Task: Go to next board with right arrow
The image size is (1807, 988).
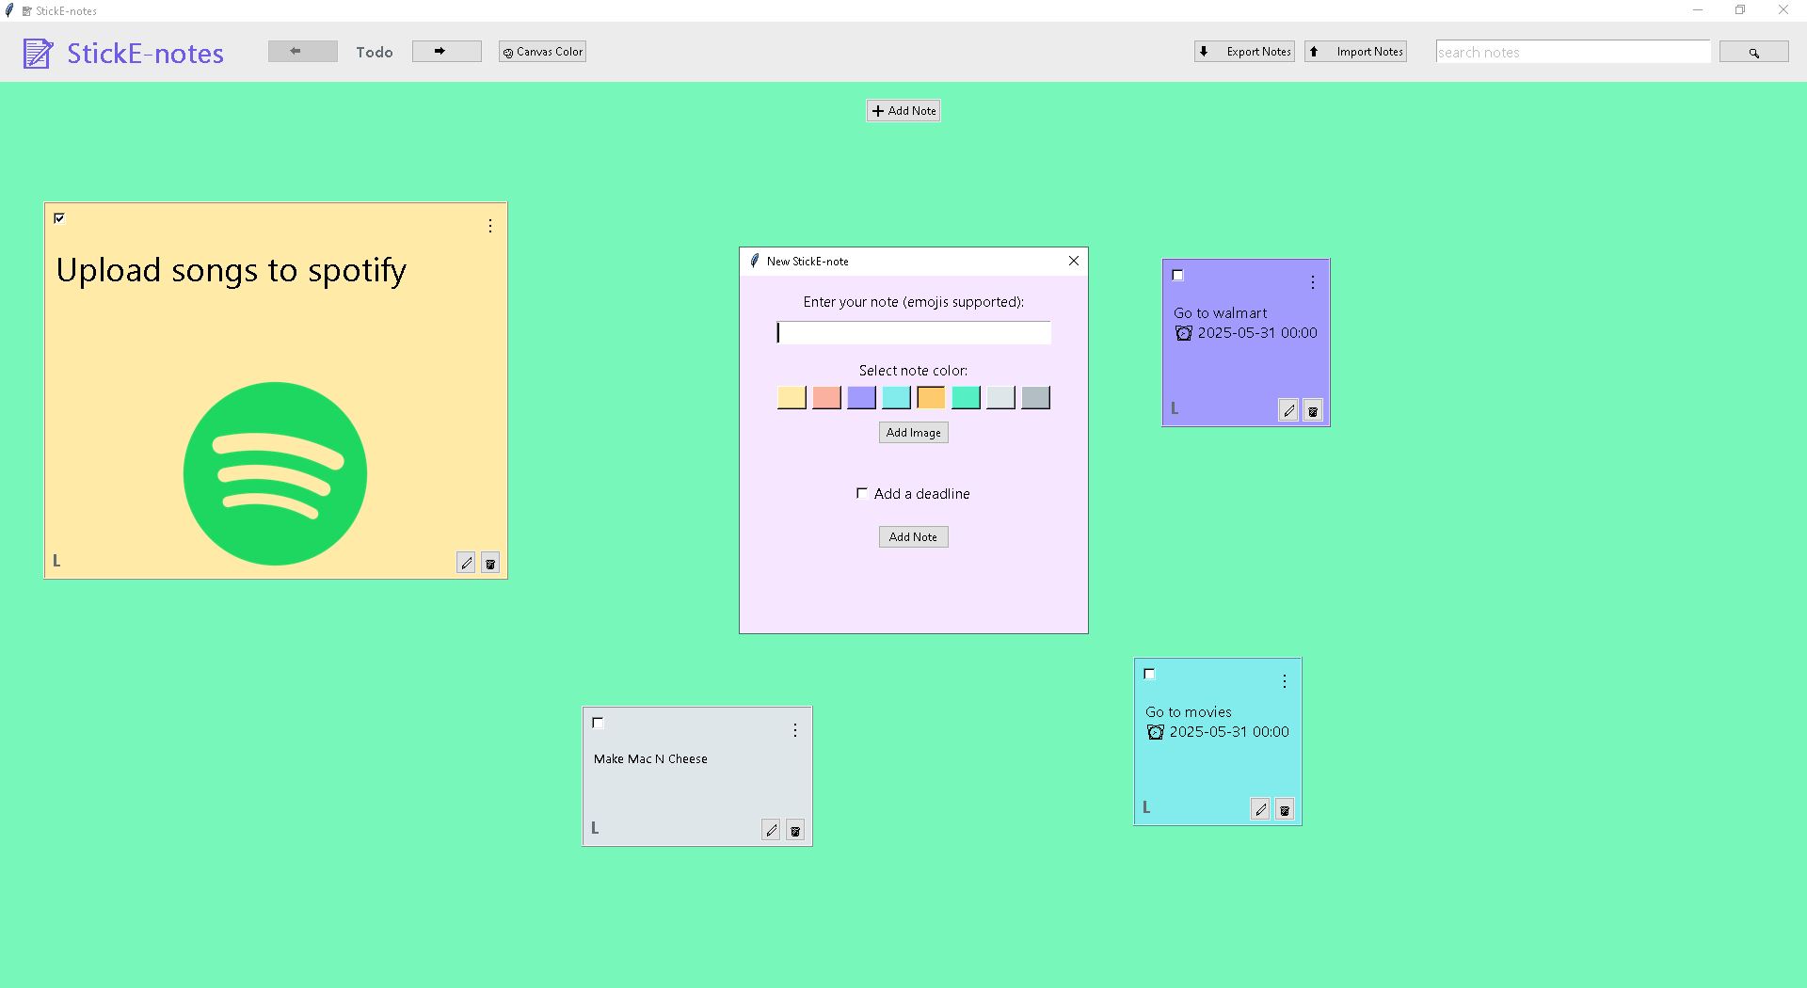Action: coord(446,51)
